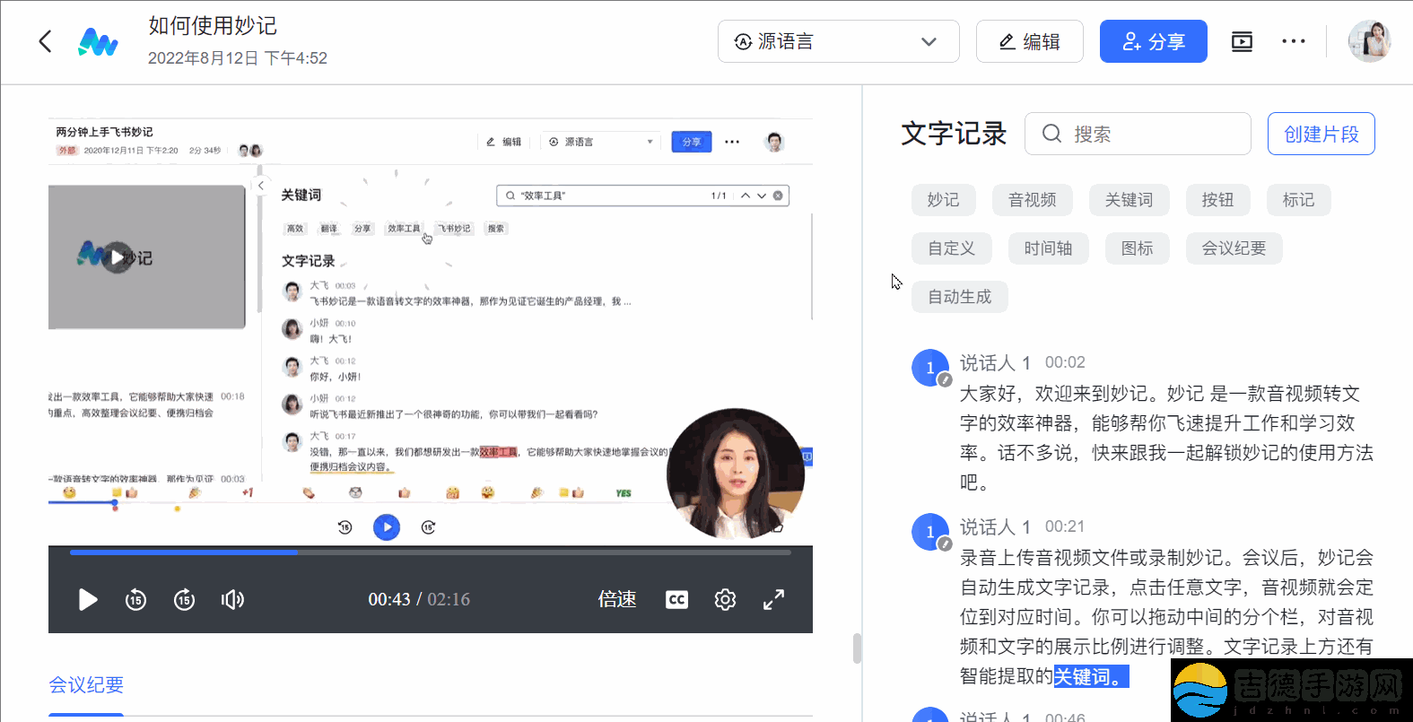This screenshot has height=722, width=1413.
Task: Click the Feishu Minutes logo
Action: (98, 41)
